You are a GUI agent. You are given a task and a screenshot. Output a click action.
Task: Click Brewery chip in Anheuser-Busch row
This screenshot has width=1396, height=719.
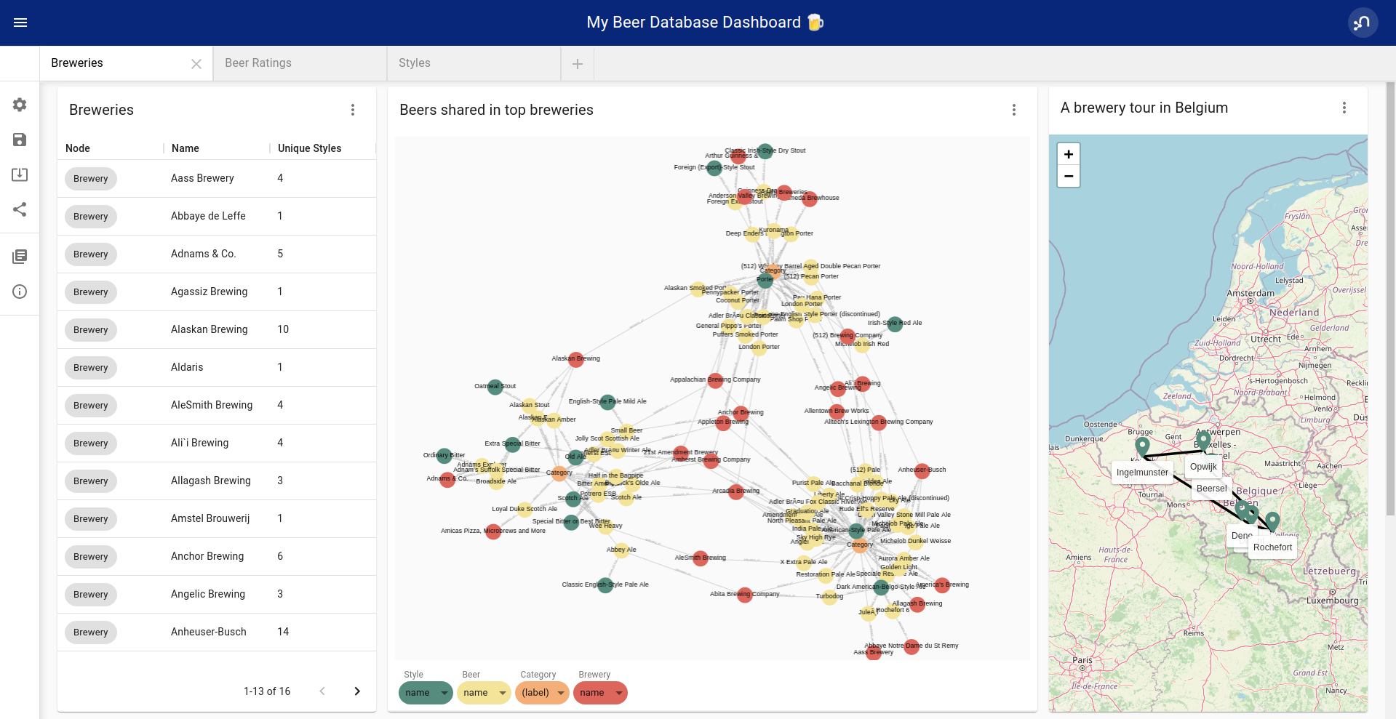[91, 632]
